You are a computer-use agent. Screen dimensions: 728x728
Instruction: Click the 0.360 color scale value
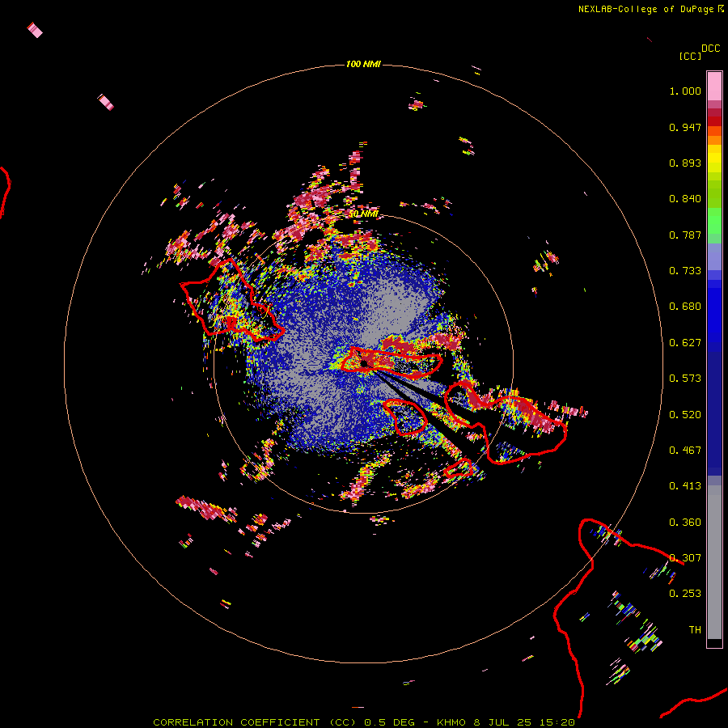point(685,523)
